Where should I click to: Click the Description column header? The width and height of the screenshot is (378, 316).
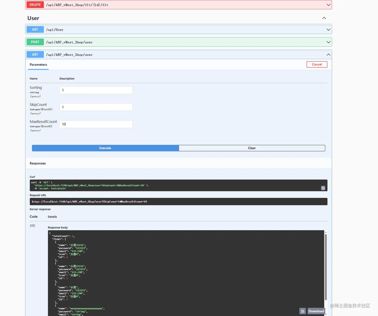pos(67,79)
